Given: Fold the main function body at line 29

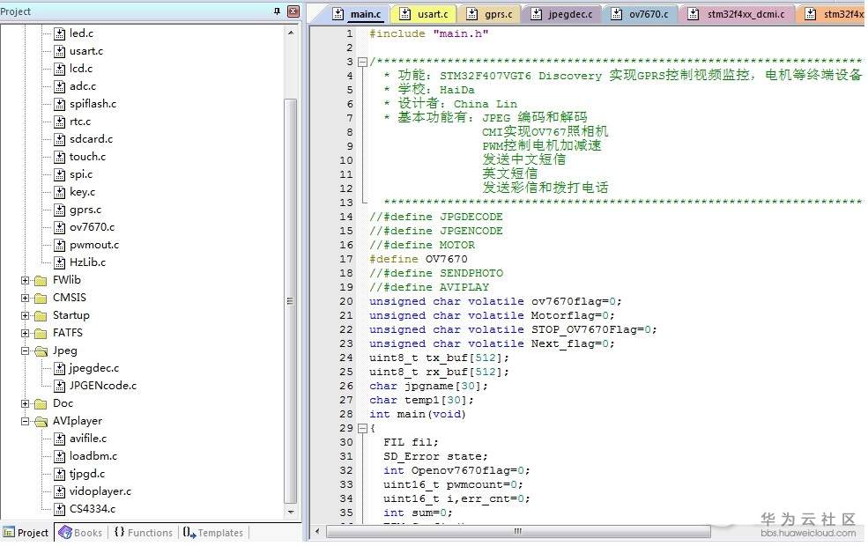Looking at the screenshot, I should point(362,428).
